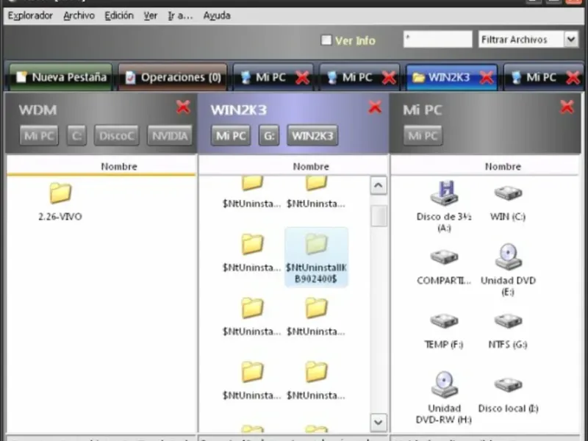
Task: Click the DiscoC breadcrumb button
Action: coord(117,135)
